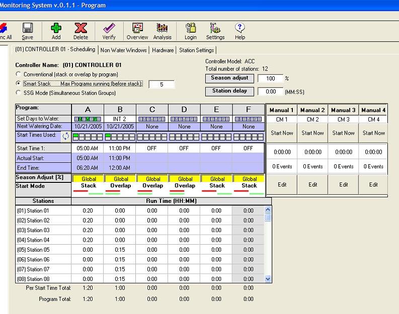Image resolution: width=399 pixels, height=314 pixels.
Task: Click the refresh arrows icon beside Start Times Used
Action: [x=65, y=137]
